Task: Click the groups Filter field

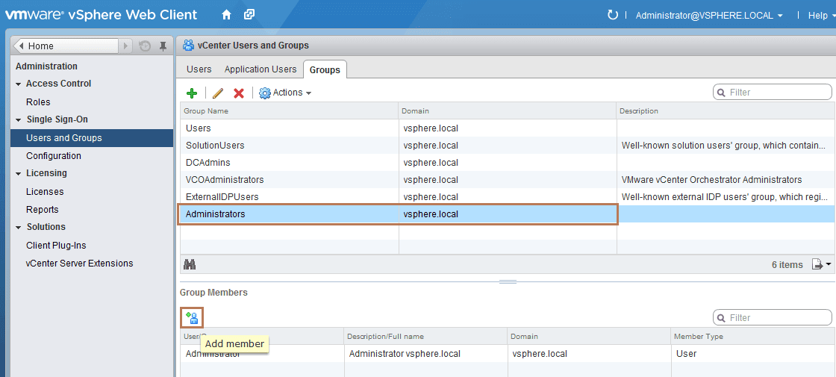Action: pos(772,93)
